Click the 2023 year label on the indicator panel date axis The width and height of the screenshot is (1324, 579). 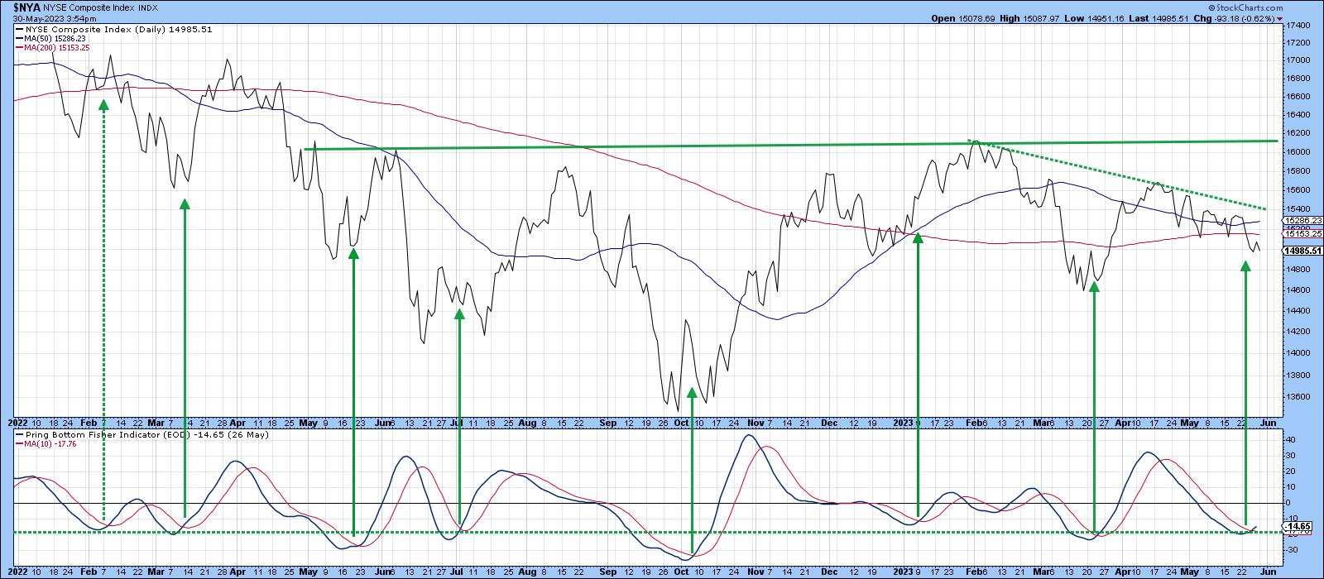(904, 572)
